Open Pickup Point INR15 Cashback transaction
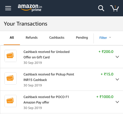Screen dimensions: 123x114 click(x=61, y=79)
